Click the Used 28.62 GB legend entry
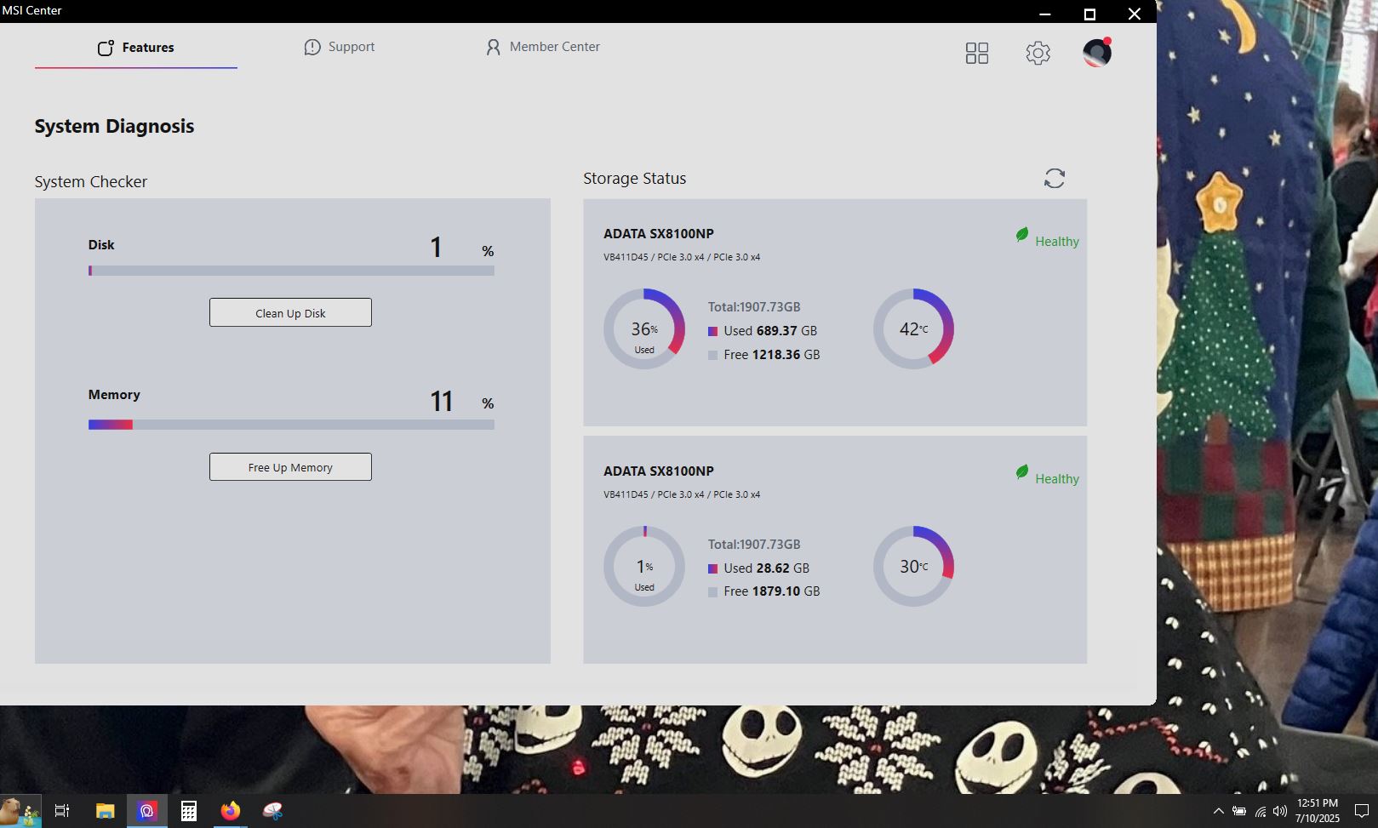The image size is (1378, 828). pyautogui.click(x=758, y=568)
